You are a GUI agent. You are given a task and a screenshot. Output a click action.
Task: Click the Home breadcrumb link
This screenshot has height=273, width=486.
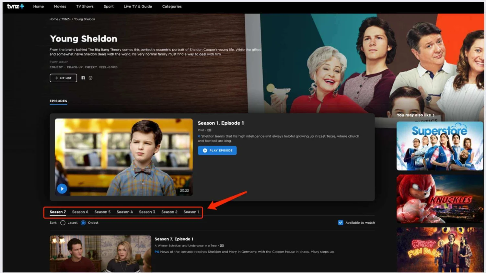click(54, 19)
